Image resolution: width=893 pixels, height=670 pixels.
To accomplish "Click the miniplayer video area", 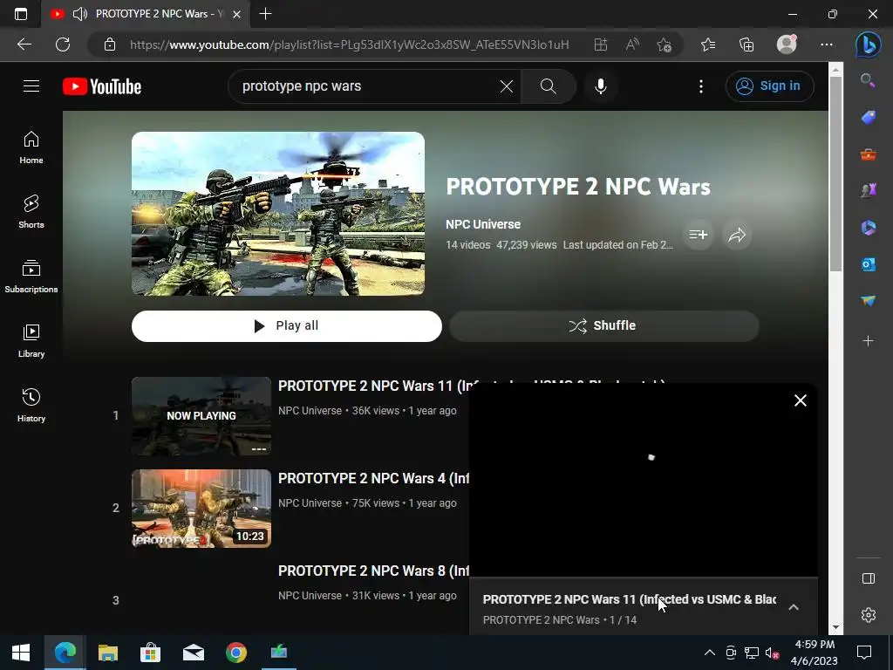I will point(643,480).
